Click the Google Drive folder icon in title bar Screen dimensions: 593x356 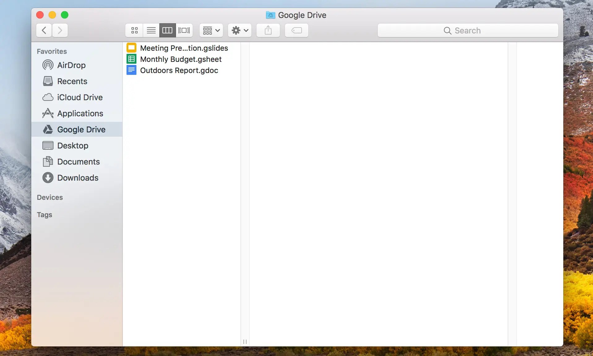[270, 15]
